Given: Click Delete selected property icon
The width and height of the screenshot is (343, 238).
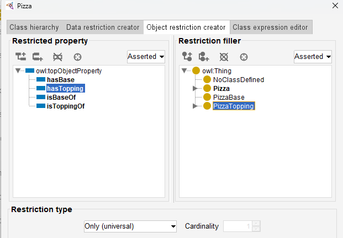Looking at the screenshot, I should 57,57.
